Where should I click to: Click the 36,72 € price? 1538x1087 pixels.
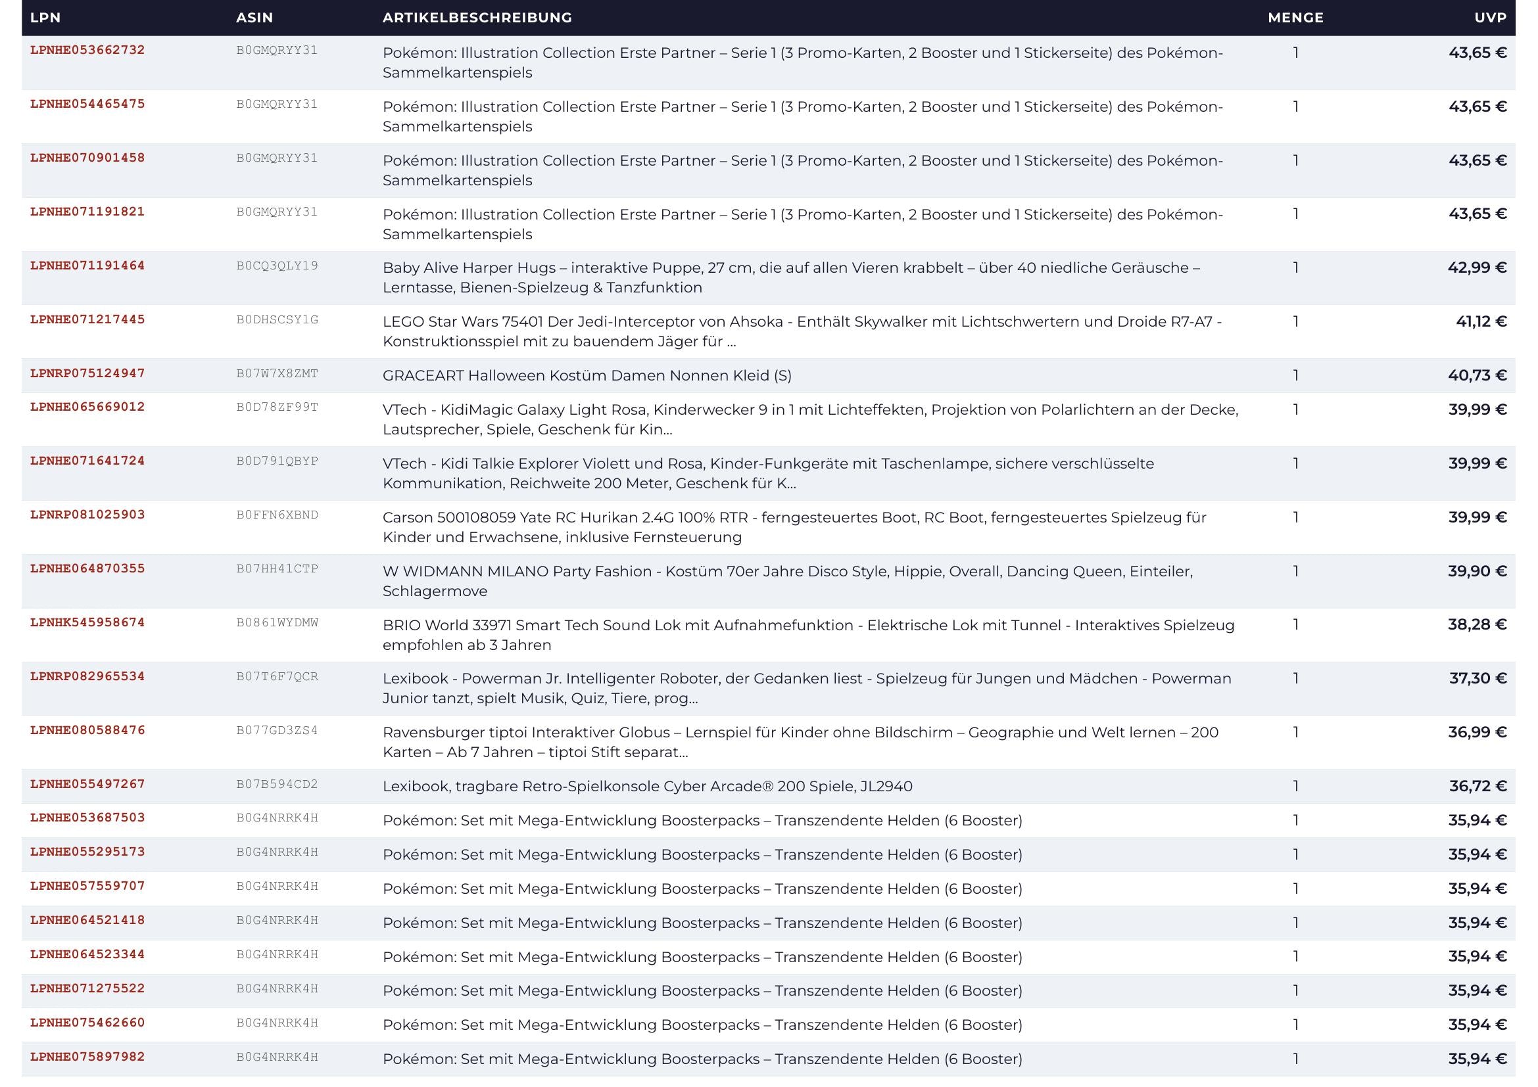[x=1478, y=786]
